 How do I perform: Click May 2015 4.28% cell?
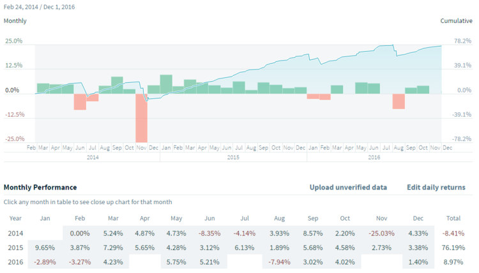point(176,247)
